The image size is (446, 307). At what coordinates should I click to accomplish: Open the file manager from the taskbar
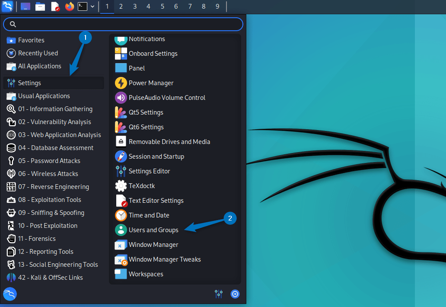tap(40, 6)
